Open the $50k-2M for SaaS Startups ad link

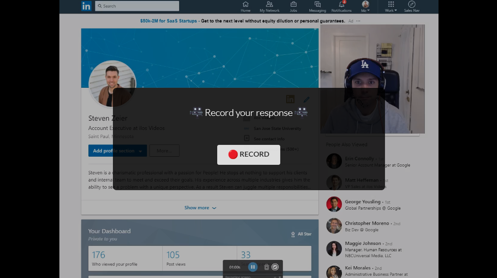pos(168,21)
